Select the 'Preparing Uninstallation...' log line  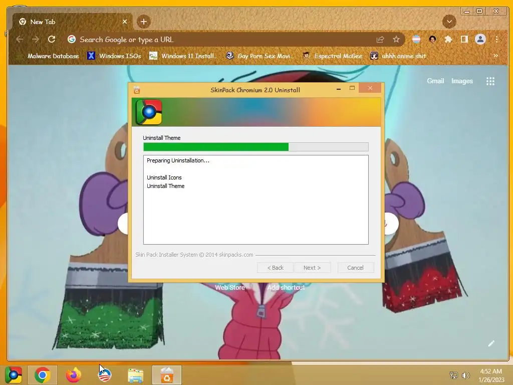(178, 160)
